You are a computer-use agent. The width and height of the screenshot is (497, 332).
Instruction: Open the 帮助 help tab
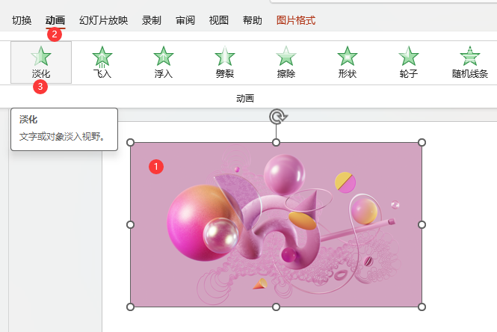click(253, 20)
